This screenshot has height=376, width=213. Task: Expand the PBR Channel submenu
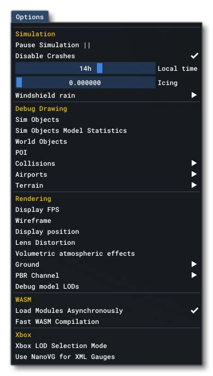pyautogui.click(x=106, y=276)
